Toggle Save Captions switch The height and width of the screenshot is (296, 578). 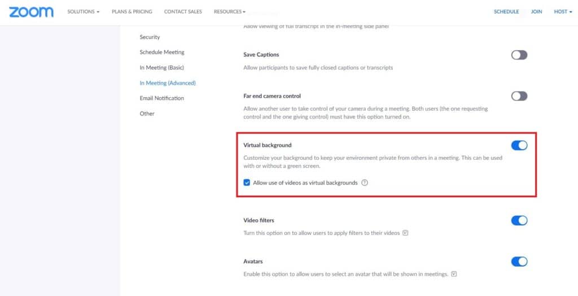519,55
